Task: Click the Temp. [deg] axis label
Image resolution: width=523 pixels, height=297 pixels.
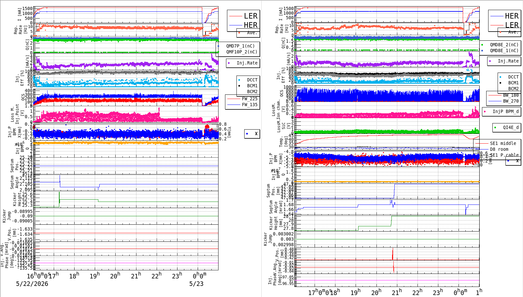Action: [283, 142]
